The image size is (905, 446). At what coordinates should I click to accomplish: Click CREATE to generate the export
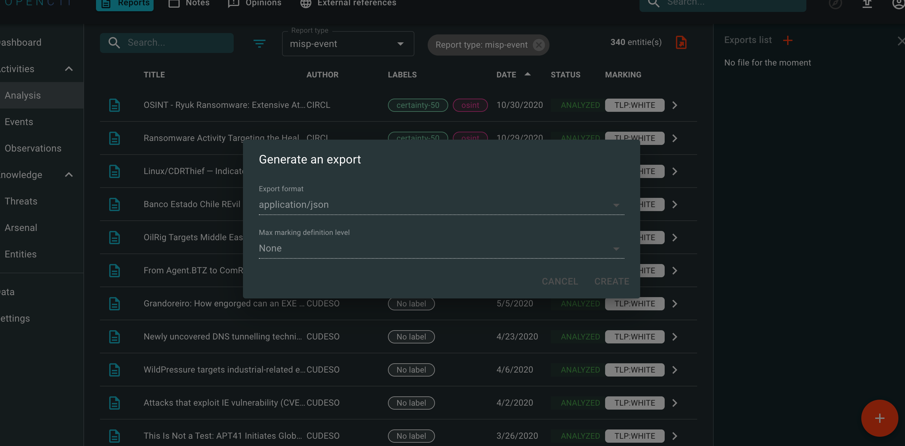[x=611, y=281]
